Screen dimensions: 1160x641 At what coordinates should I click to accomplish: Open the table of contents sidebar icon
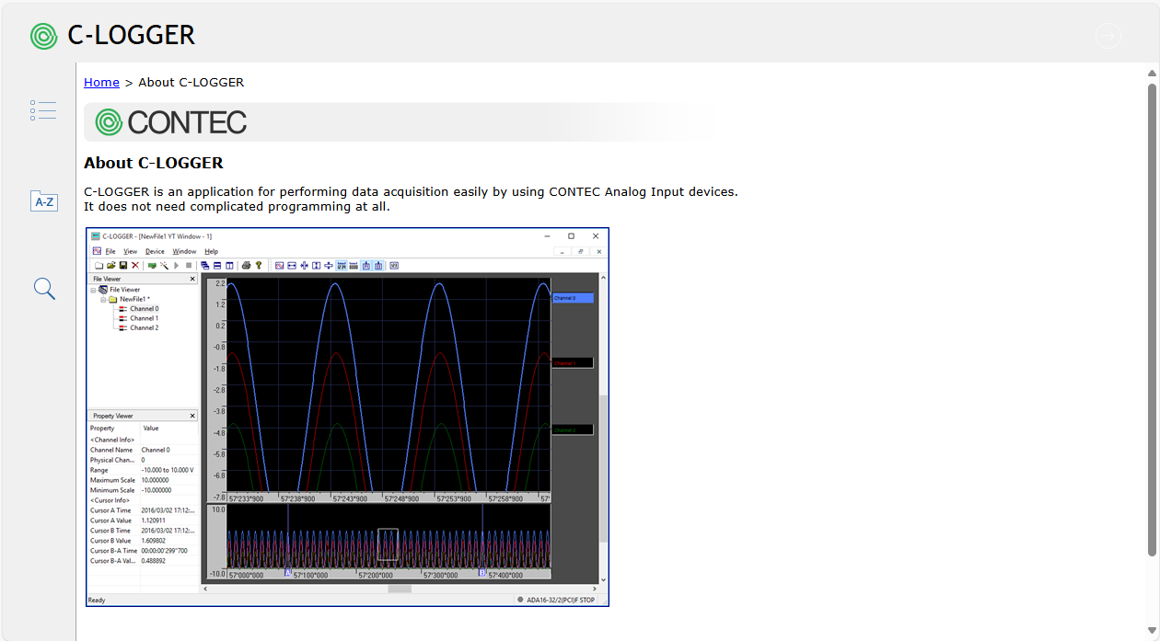coord(43,110)
